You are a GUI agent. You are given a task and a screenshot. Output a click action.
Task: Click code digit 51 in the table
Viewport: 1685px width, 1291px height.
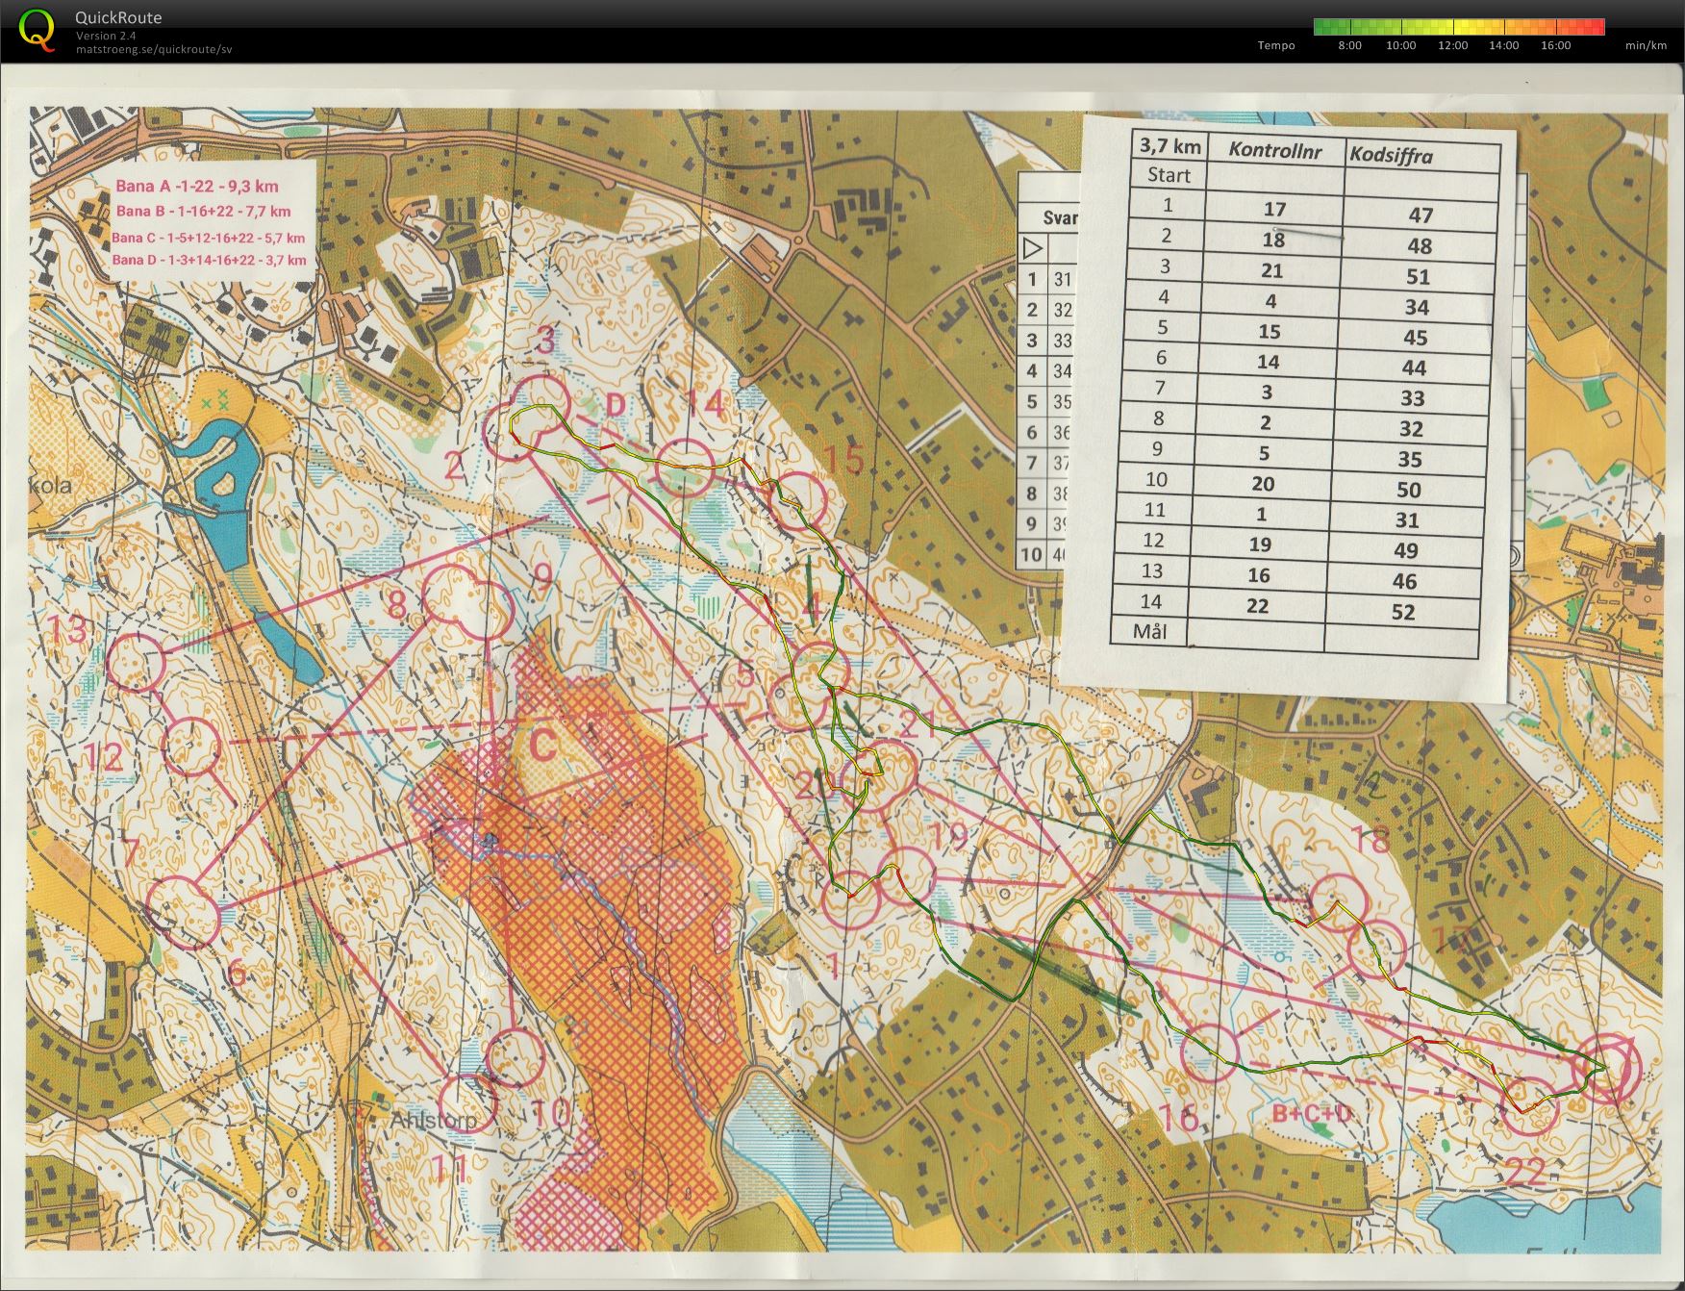pyautogui.click(x=1418, y=277)
